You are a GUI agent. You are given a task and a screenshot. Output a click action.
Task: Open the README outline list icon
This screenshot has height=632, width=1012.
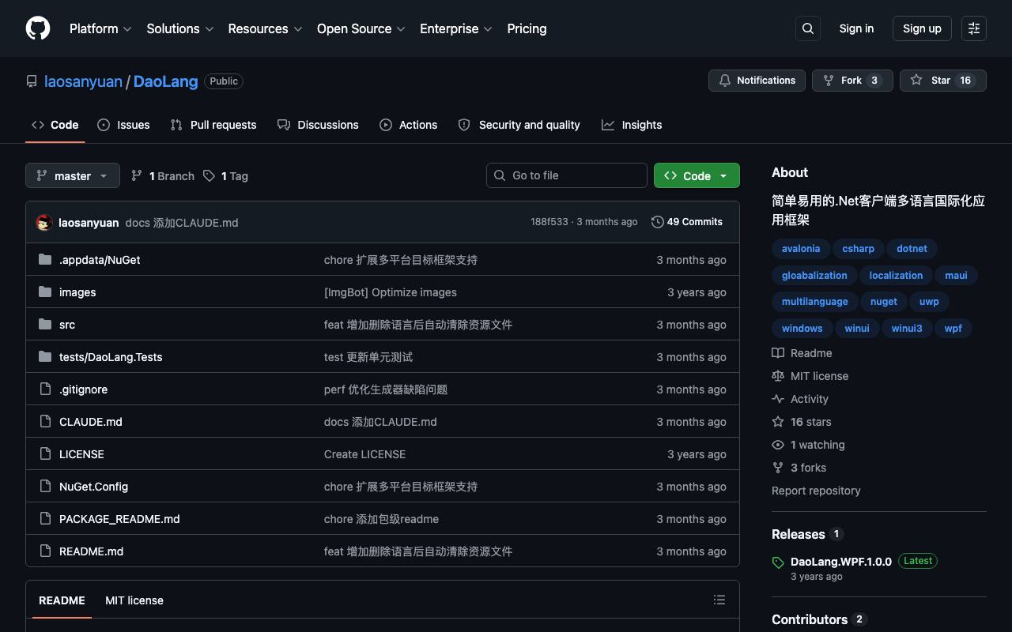coord(719,600)
